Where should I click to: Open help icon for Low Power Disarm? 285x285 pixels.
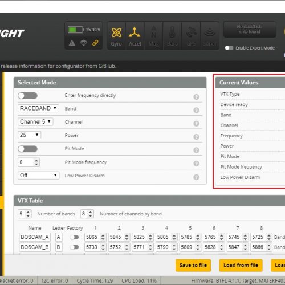click(196, 177)
